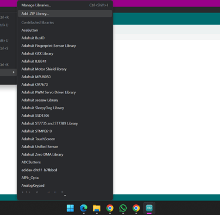This screenshot has height=215, width=220.
Task: Include Adafruit TouchScreen library
Action: [x=65, y=139]
